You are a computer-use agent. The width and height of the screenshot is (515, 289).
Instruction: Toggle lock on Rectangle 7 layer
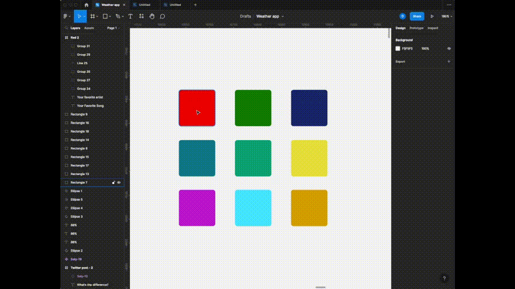coord(113,182)
